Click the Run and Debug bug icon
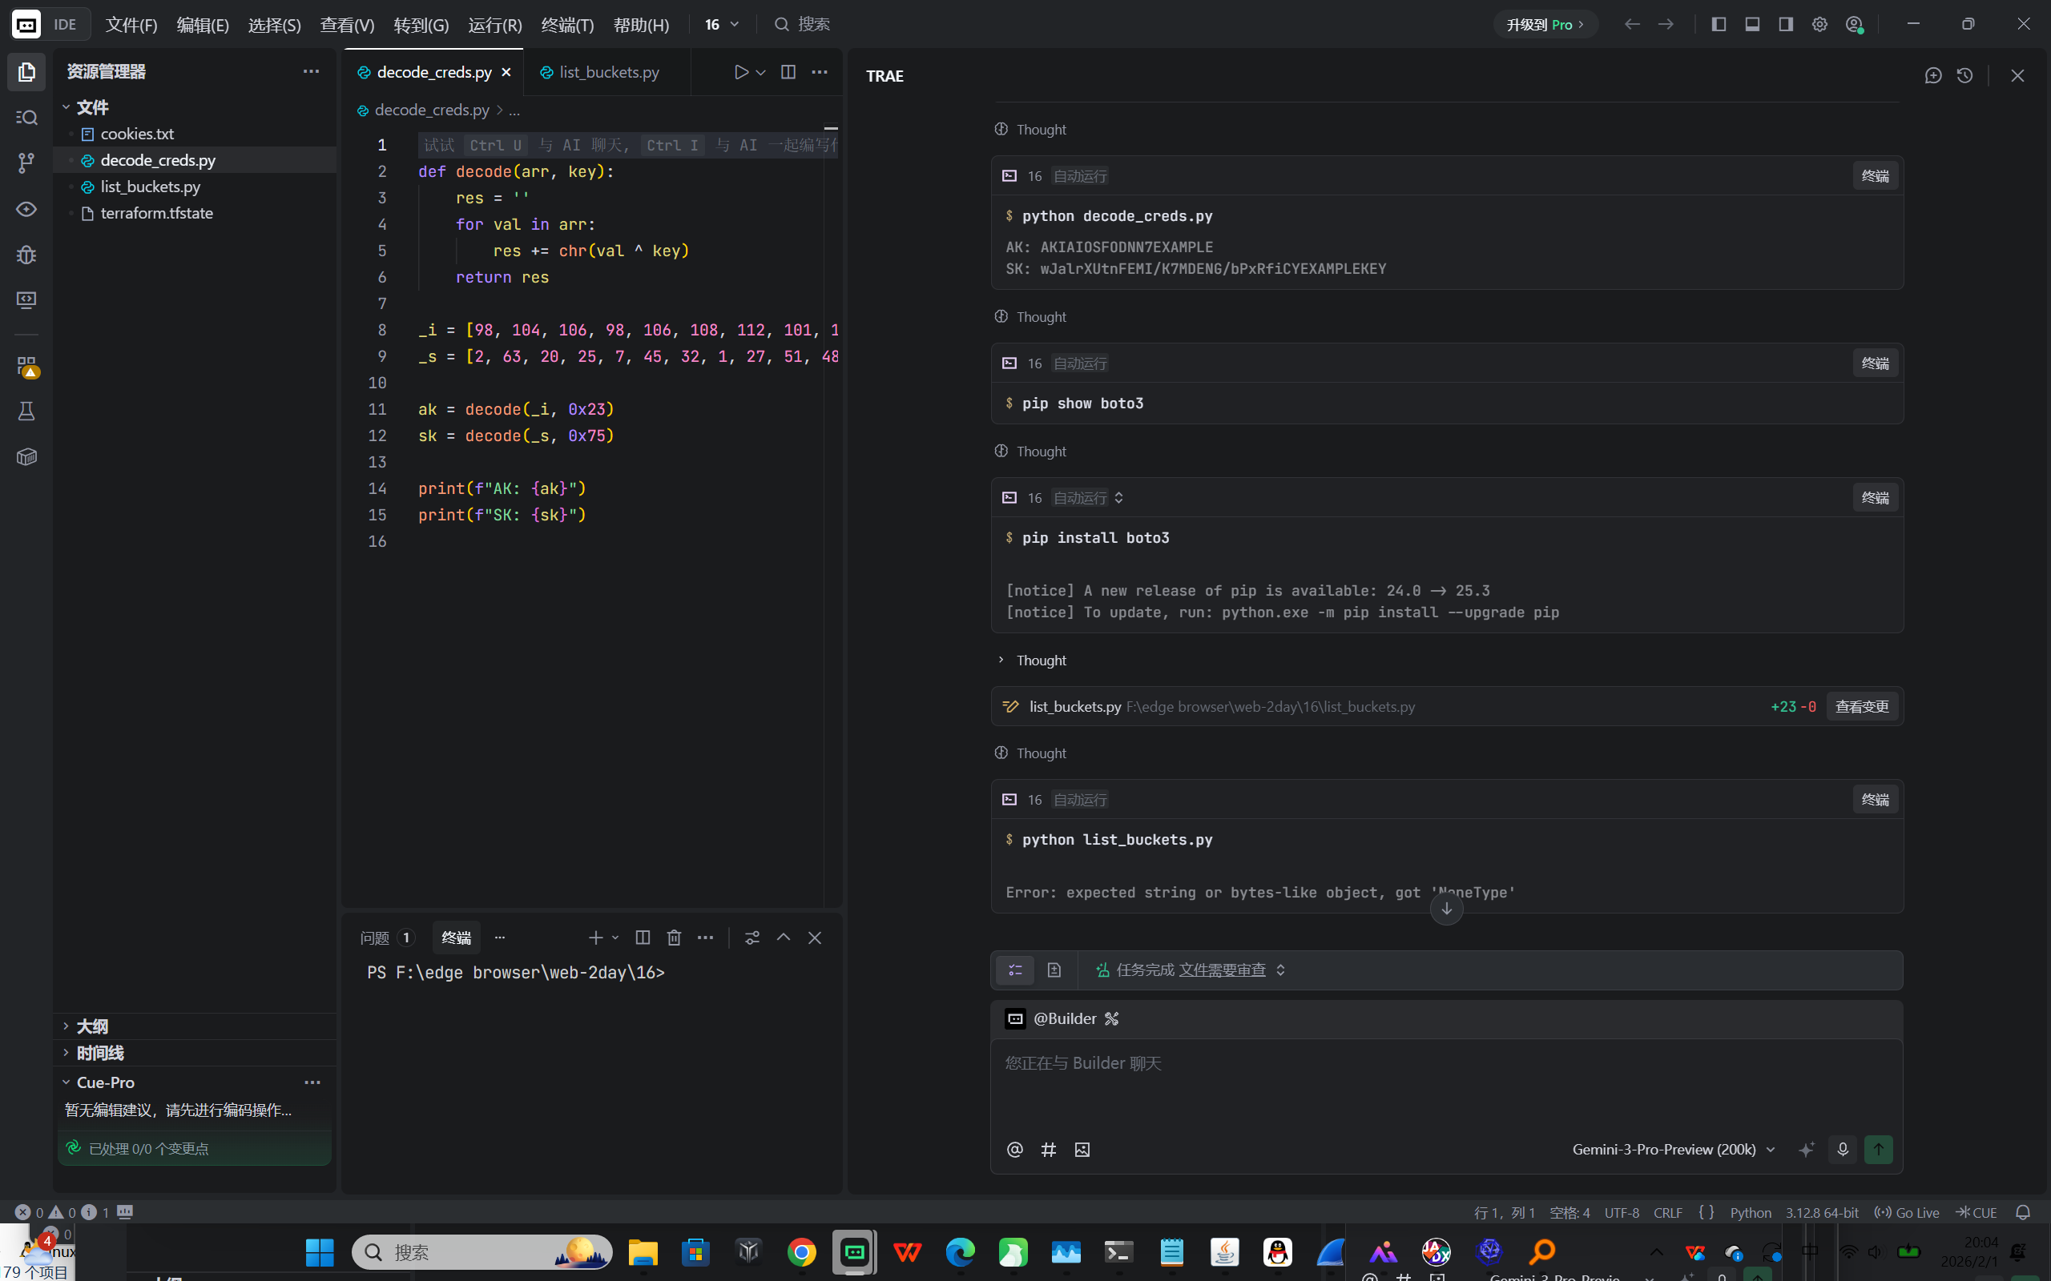Image resolution: width=2051 pixels, height=1281 pixels. click(x=26, y=254)
